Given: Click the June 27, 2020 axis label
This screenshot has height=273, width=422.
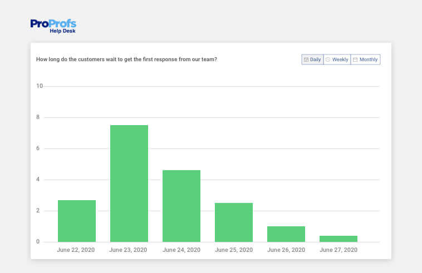Looking at the screenshot, I should 338,250.
